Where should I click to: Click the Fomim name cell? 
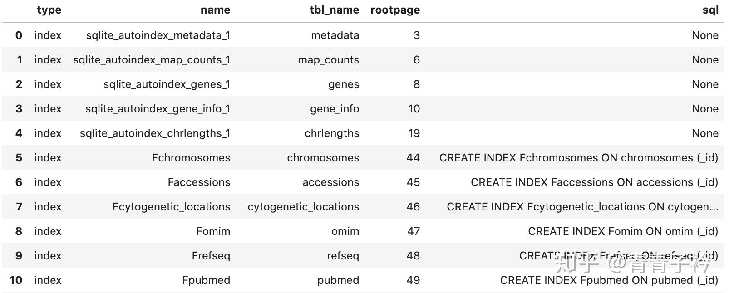(x=213, y=231)
